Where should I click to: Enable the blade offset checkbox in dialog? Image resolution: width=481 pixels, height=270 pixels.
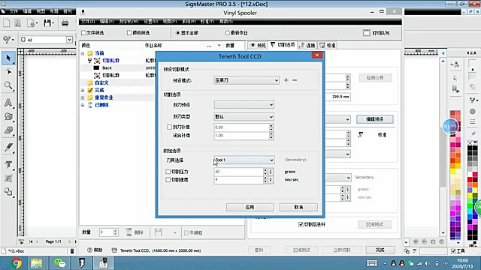(x=169, y=127)
